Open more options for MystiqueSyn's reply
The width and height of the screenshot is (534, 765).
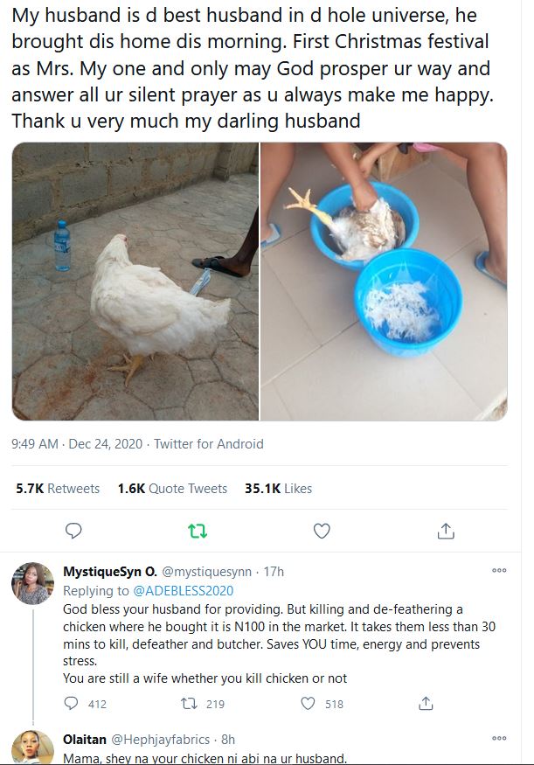(499, 571)
